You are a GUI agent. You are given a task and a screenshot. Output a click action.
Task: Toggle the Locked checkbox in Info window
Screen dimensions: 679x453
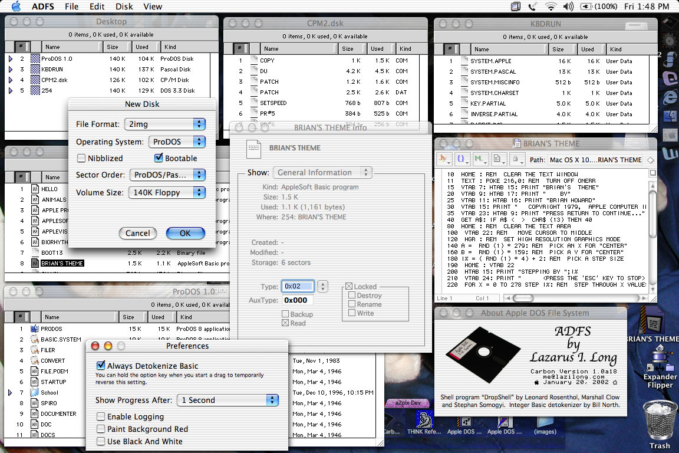[x=349, y=287]
